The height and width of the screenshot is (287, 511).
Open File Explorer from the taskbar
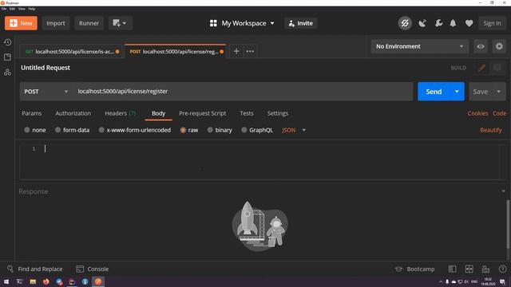point(33,281)
